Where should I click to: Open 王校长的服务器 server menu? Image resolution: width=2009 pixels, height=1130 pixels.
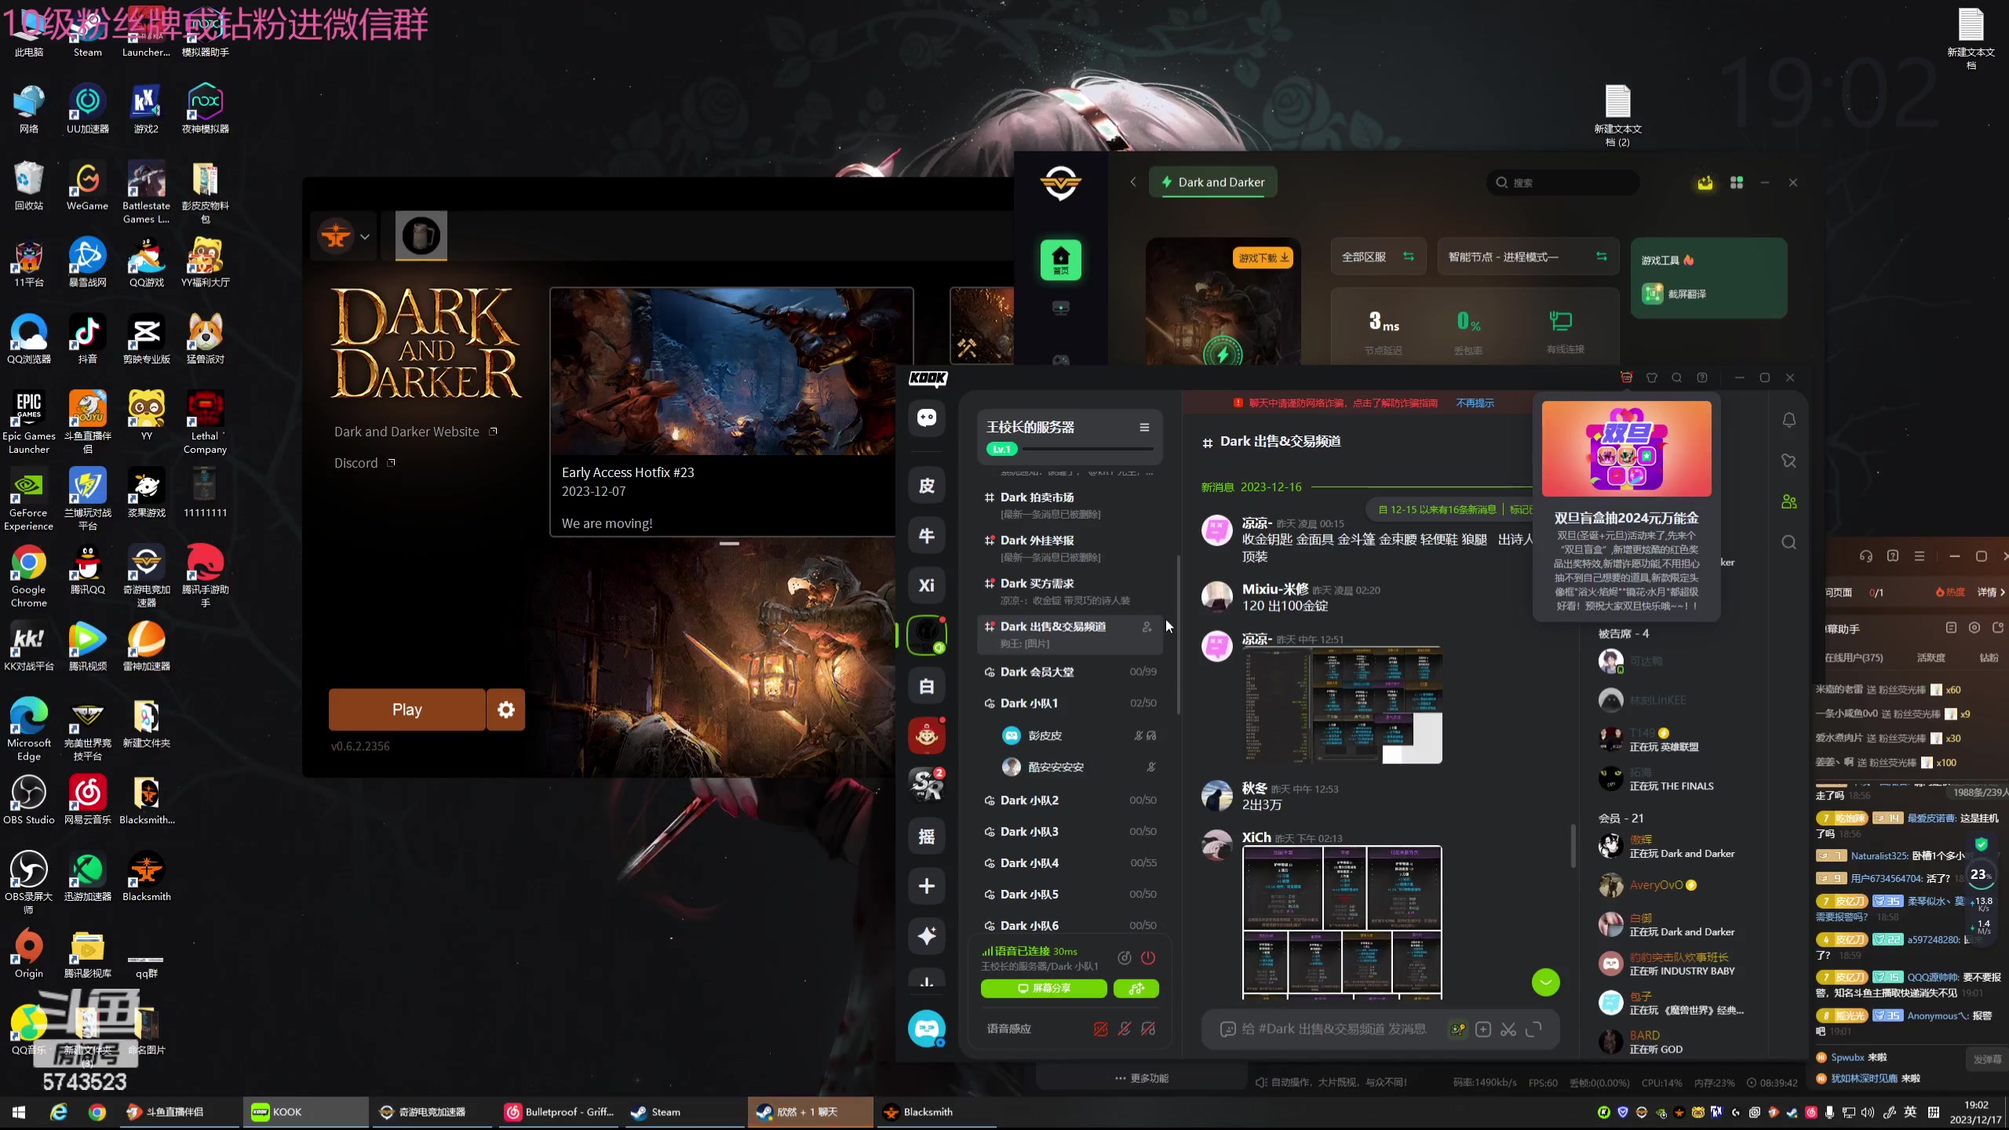pos(1144,428)
